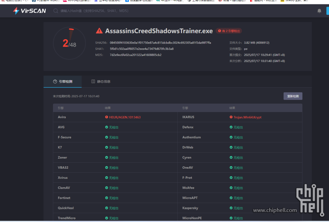Open the 静态信息 tab
This screenshot has width=329, height=222.
coord(101,81)
